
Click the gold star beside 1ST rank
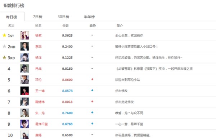(4, 35)
